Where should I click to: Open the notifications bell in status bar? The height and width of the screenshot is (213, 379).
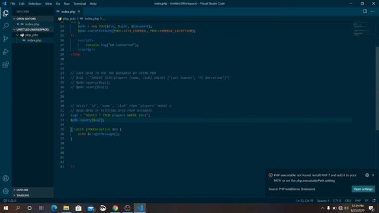pos(374,201)
